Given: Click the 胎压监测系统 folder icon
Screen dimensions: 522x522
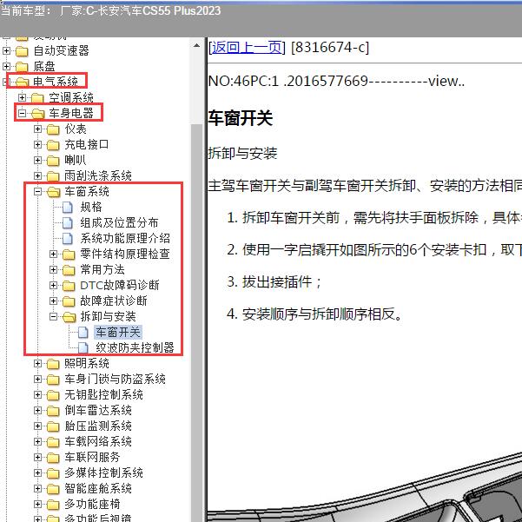Looking at the screenshot, I should [x=53, y=426].
